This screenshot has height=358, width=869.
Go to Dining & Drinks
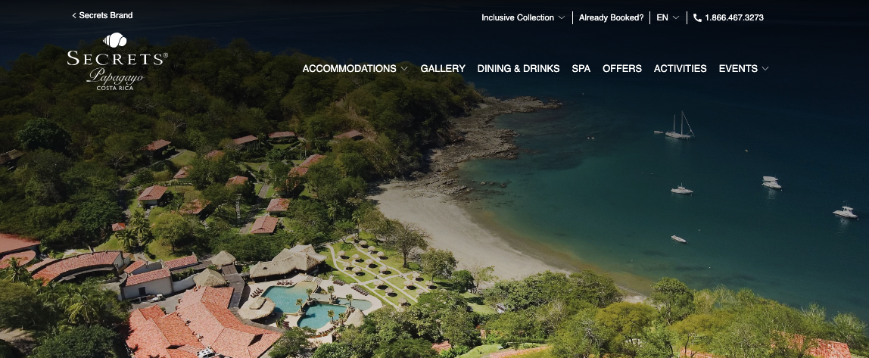pos(519,69)
